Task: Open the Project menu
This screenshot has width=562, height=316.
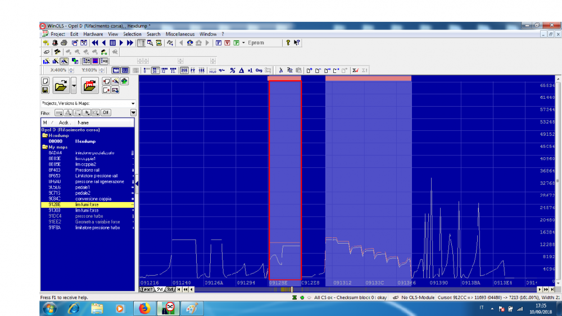Action: click(58, 34)
